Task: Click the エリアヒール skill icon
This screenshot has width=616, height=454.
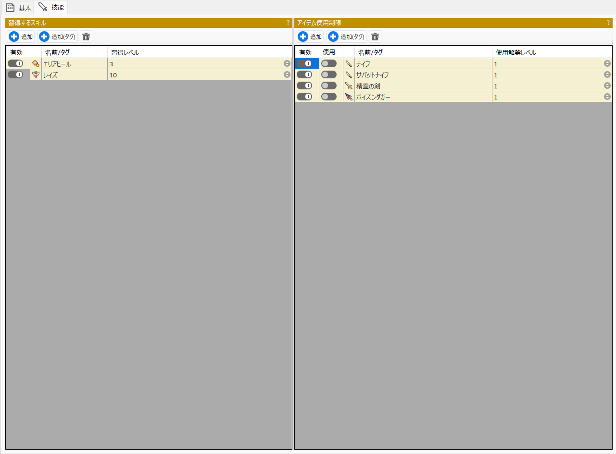Action: point(36,64)
